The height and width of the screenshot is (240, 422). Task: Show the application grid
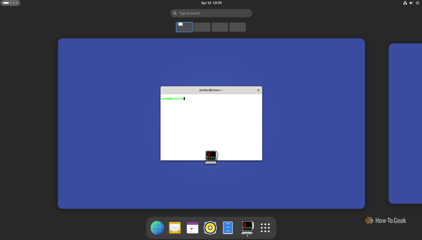[x=265, y=227]
